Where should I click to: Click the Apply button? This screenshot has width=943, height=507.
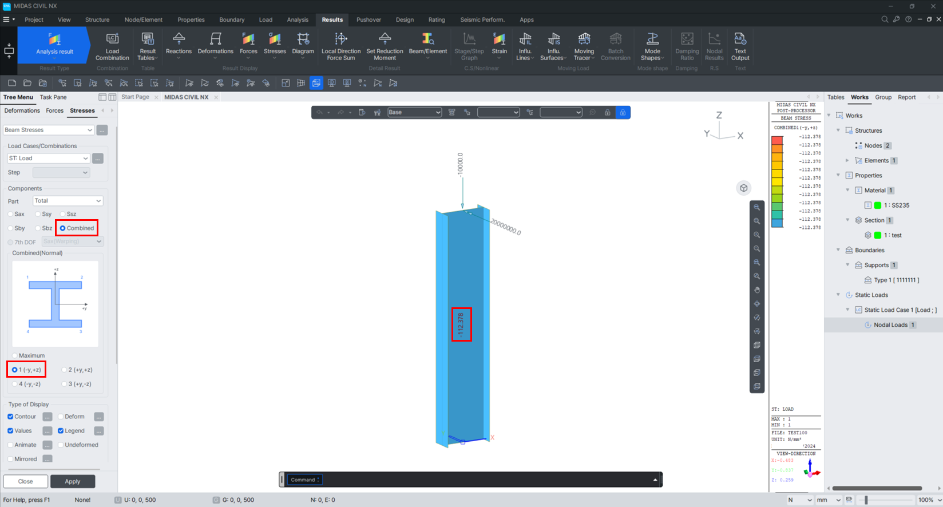pos(73,481)
